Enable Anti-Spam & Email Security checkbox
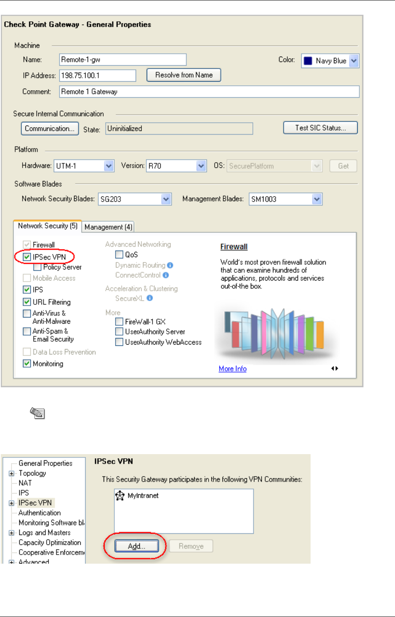395x617 pixels. pyautogui.click(x=27, y=331)
